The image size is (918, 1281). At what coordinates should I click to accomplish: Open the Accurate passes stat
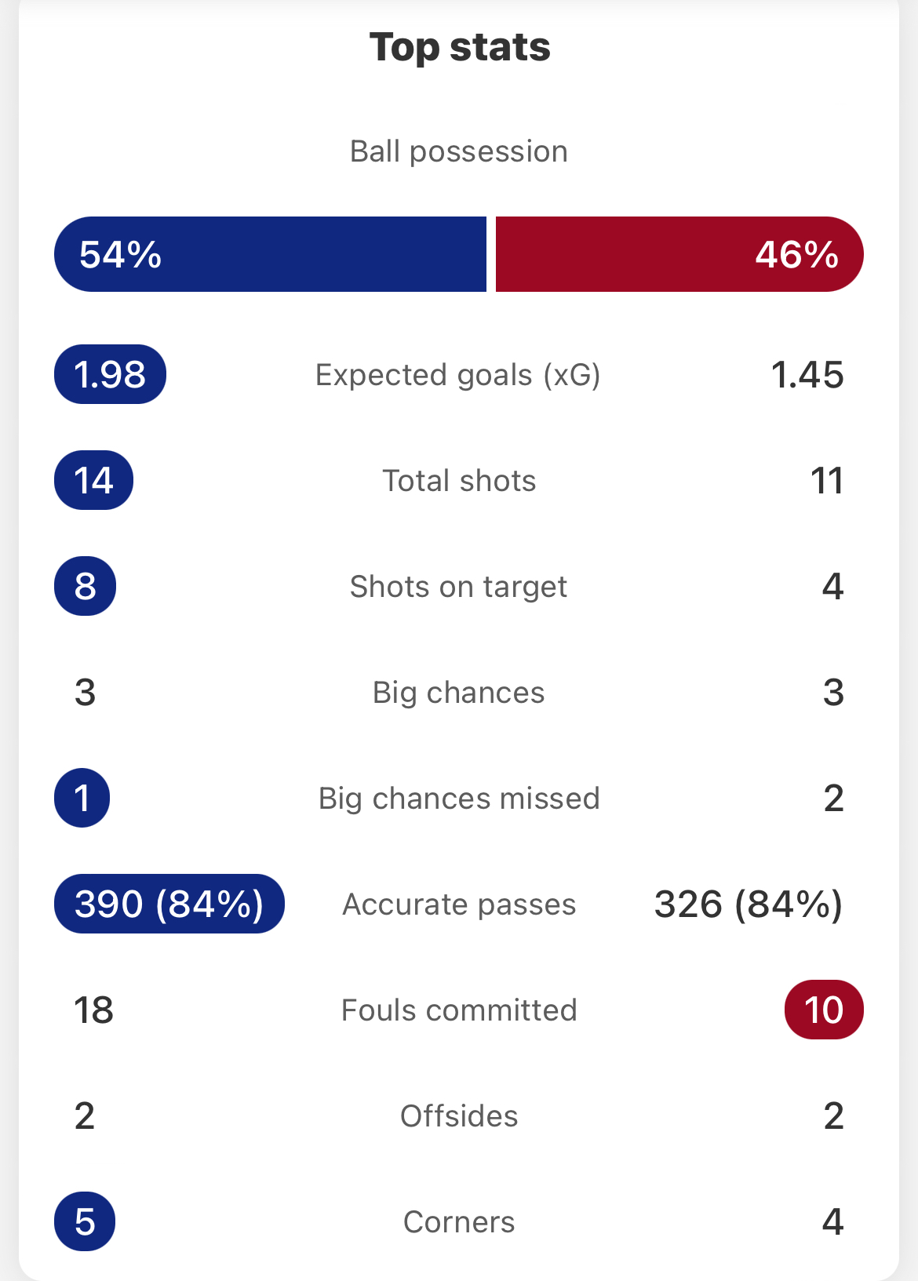click(x=459, y=904)
